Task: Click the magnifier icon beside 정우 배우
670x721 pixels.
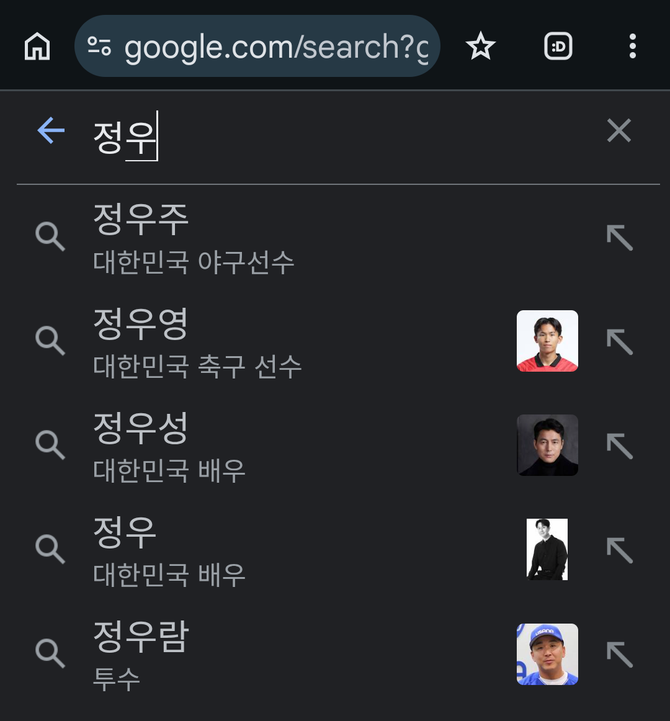Action: click(50, 550)
